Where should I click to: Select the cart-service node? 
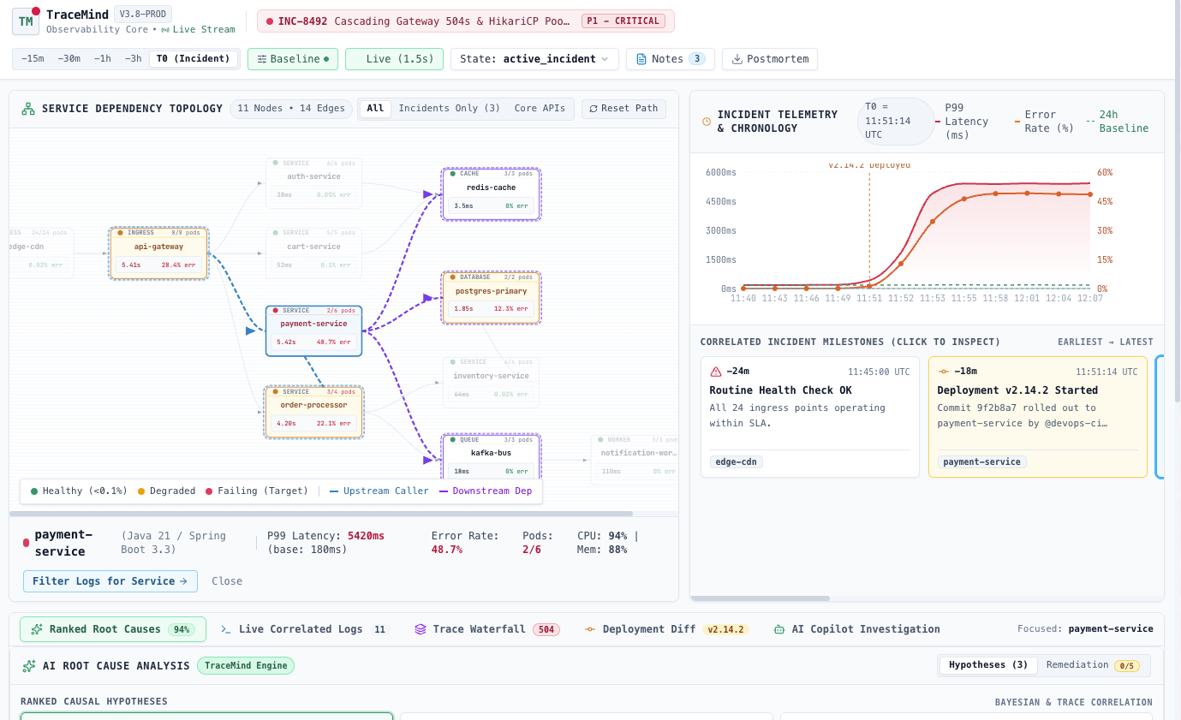point(313,253)
